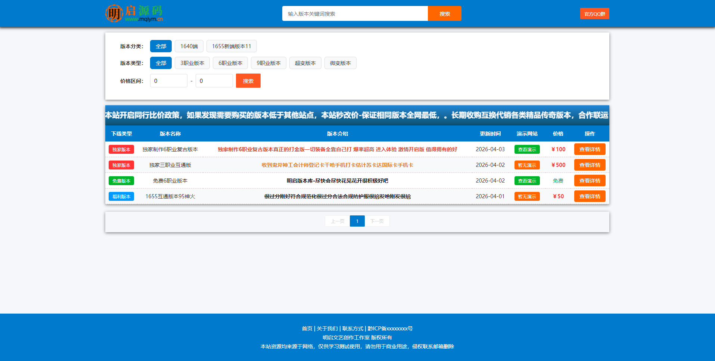The height and width of the screenshot is (361, 715).
Task: Click the 明启源码 site logo
Action: 134,13
